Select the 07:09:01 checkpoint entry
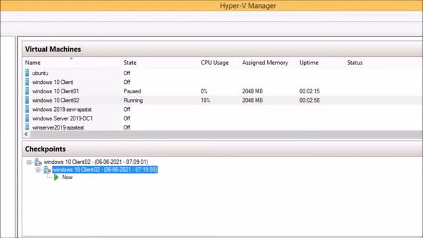 96,162
